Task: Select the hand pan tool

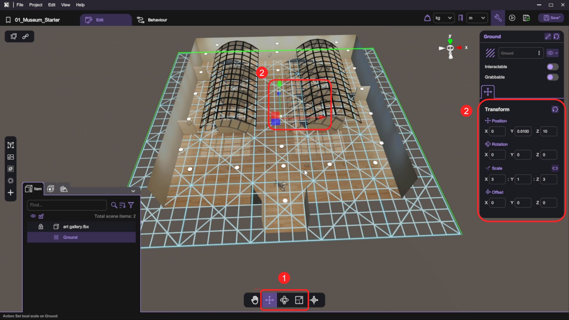Action: [x=255, y=300]
